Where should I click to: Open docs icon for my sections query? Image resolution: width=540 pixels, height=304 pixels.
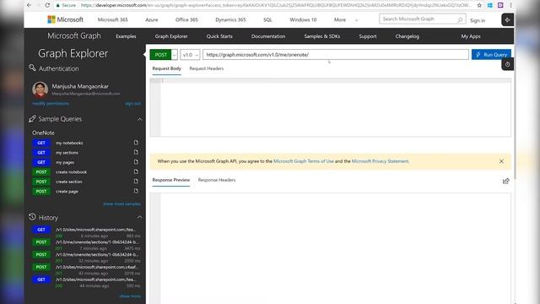(x=136, y=152)
